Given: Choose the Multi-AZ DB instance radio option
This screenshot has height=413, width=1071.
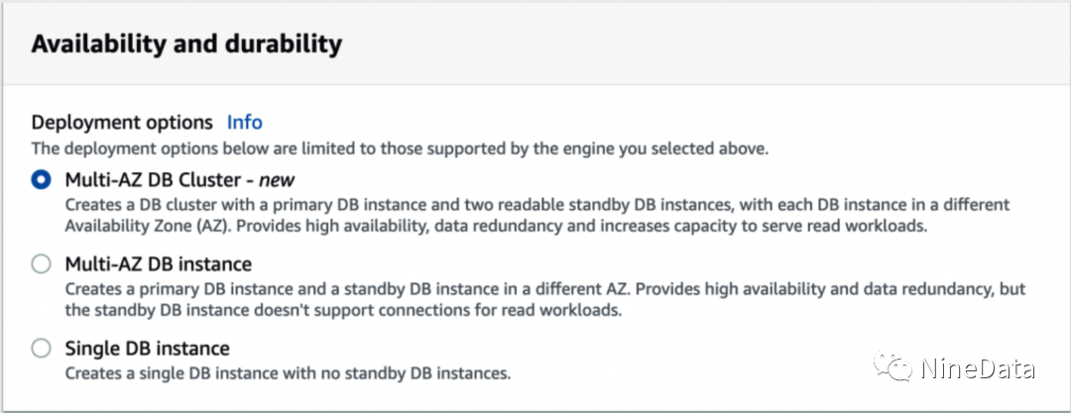Looking at the screenshot, I should pos(41,264).
